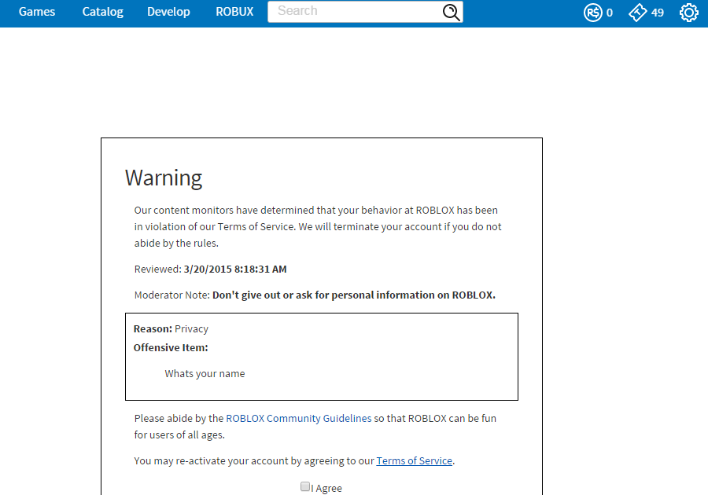Check the I Agree checkbox

point(305,486)
